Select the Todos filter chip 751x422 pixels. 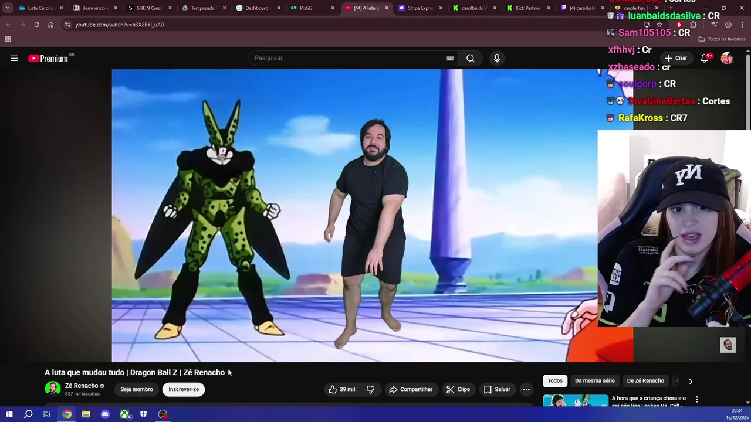pyautogui.click(x=555, y=381)
